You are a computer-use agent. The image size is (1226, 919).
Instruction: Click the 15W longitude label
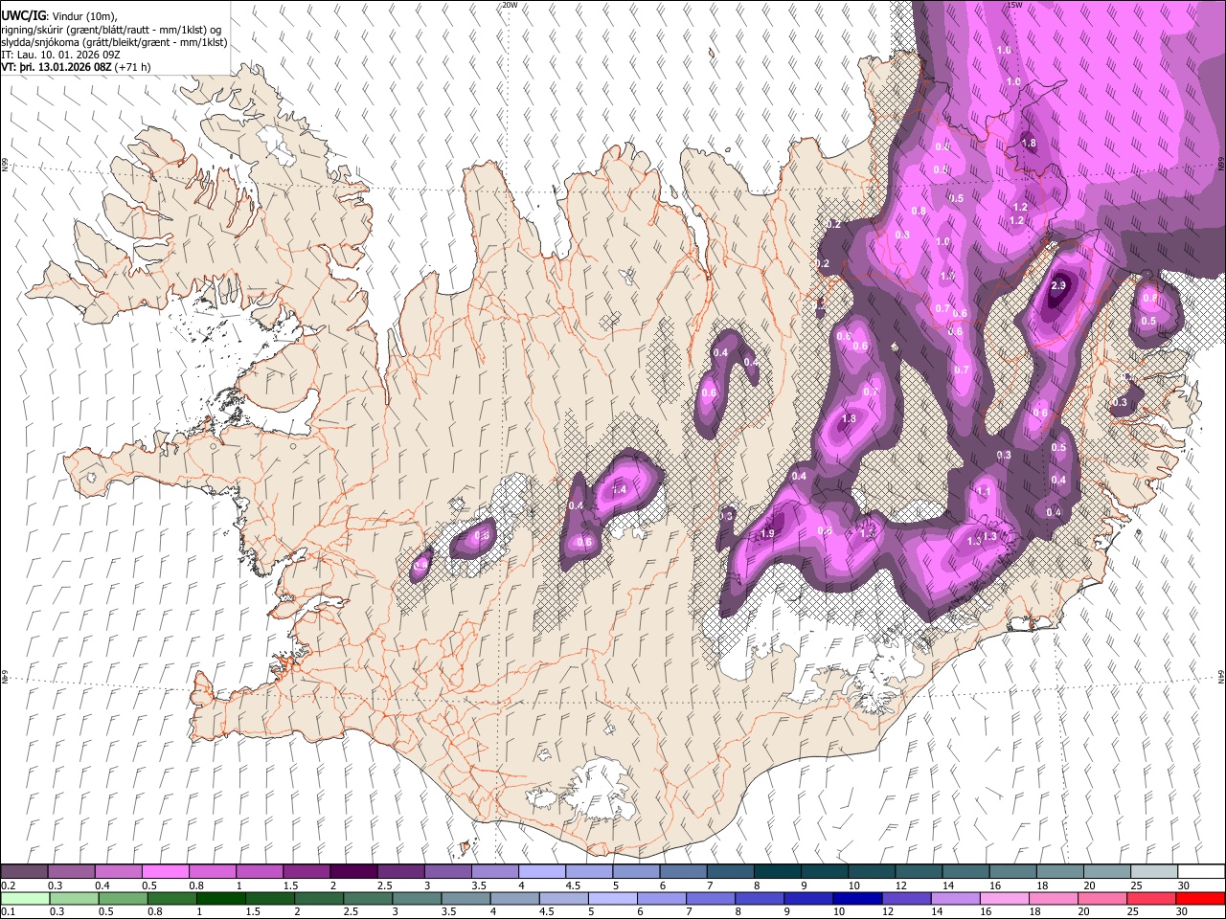tap(1014, 5)
